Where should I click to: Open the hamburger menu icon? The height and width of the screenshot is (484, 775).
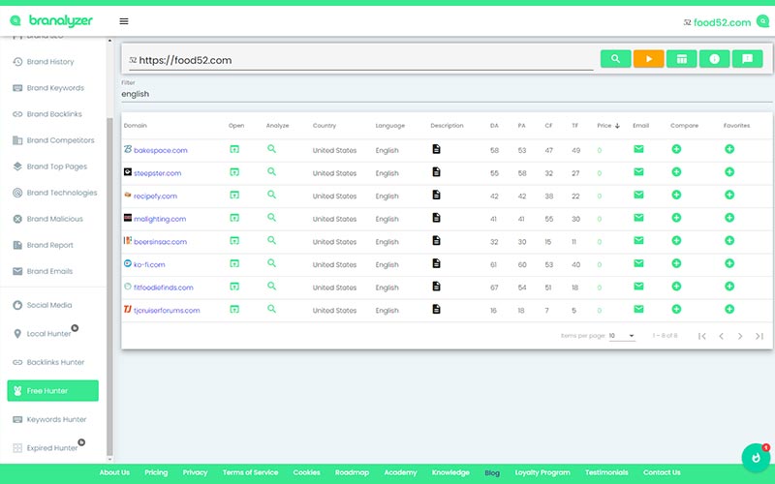click(x=124, y=21)
